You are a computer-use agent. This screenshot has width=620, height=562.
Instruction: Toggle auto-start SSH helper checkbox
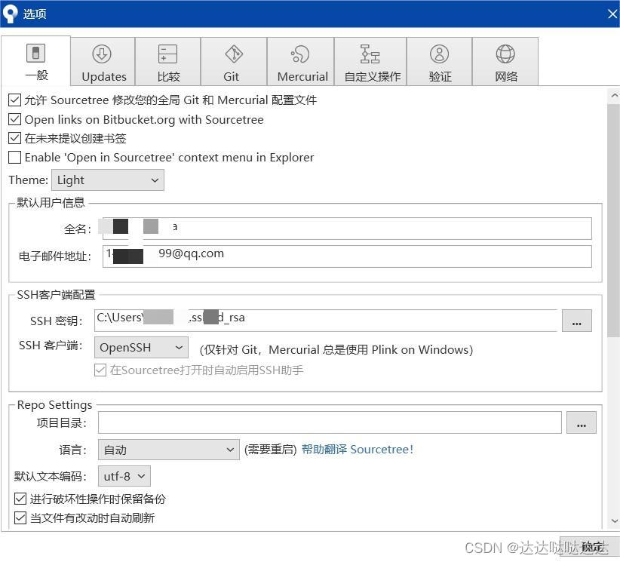point(100,370)
